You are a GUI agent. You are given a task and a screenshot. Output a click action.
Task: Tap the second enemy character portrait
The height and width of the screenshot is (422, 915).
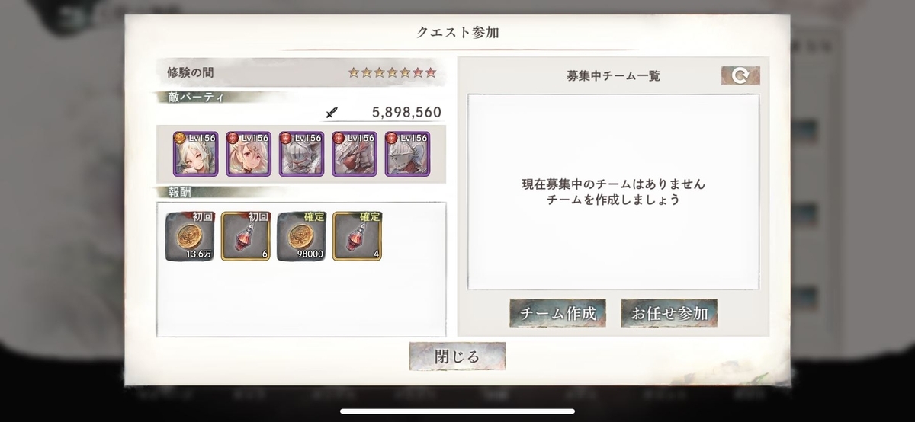248,154
